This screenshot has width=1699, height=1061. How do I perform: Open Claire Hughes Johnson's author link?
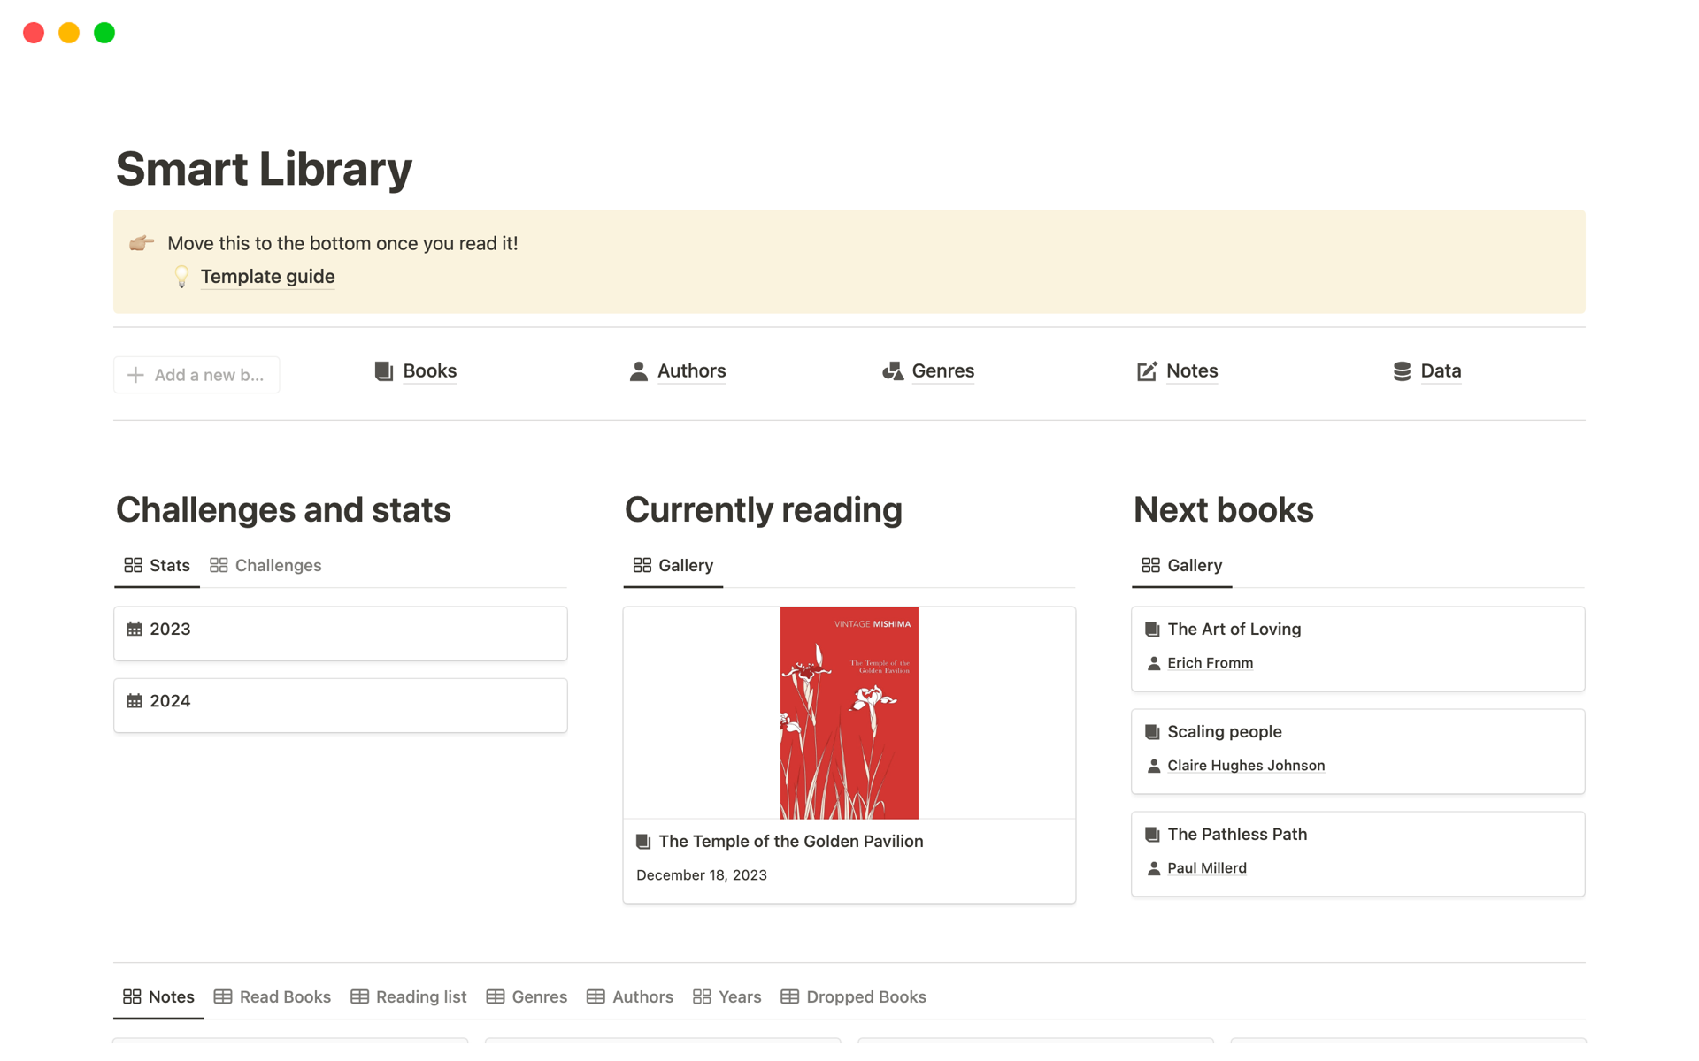point(1246,765)
